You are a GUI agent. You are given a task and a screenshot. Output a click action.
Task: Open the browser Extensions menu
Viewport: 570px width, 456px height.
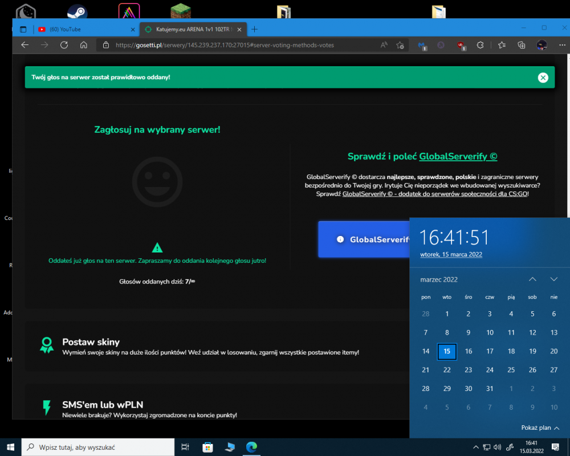(480, 45)
